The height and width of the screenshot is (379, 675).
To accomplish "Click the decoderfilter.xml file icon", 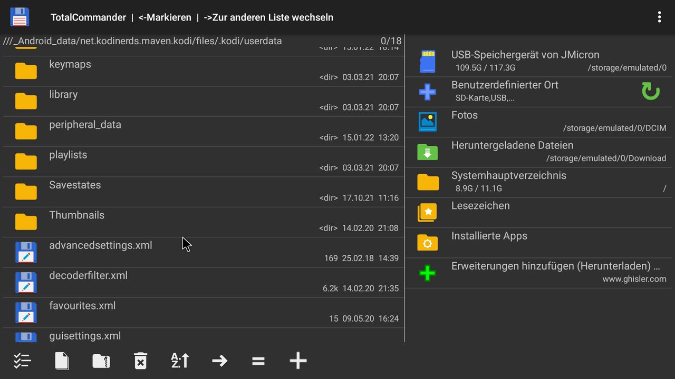I will coord(26,282).
